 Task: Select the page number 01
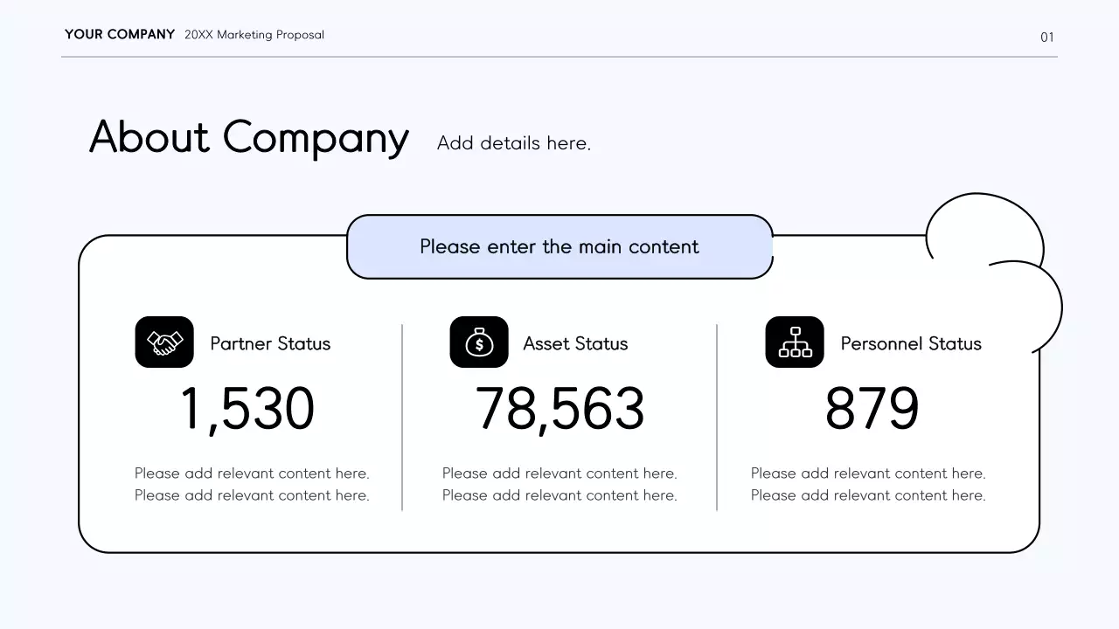click(1046, 37)
